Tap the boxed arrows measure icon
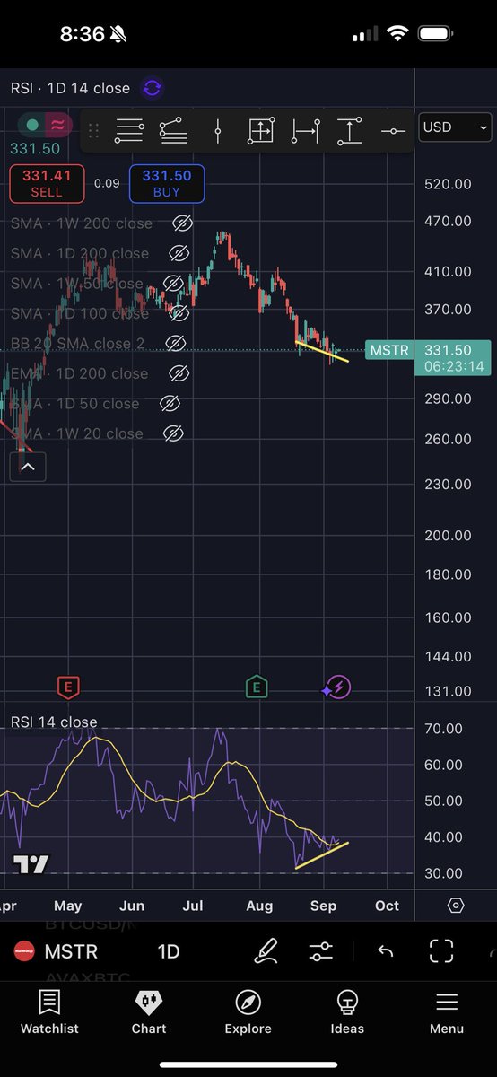Viewport: 497px width, 1077px height. (260, 131)
